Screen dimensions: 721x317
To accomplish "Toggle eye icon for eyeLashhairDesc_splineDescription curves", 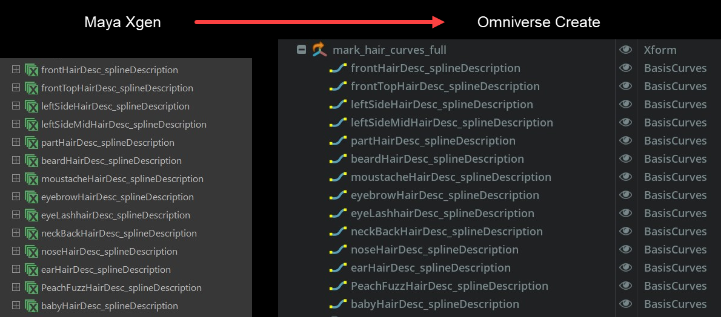I will (x=625, y=213).
